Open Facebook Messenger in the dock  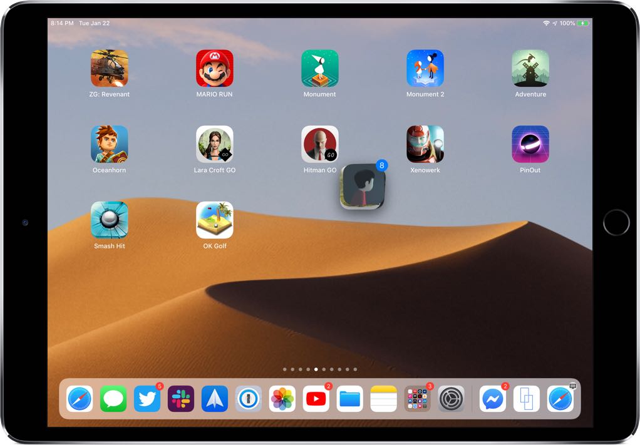tap(492, 398)
